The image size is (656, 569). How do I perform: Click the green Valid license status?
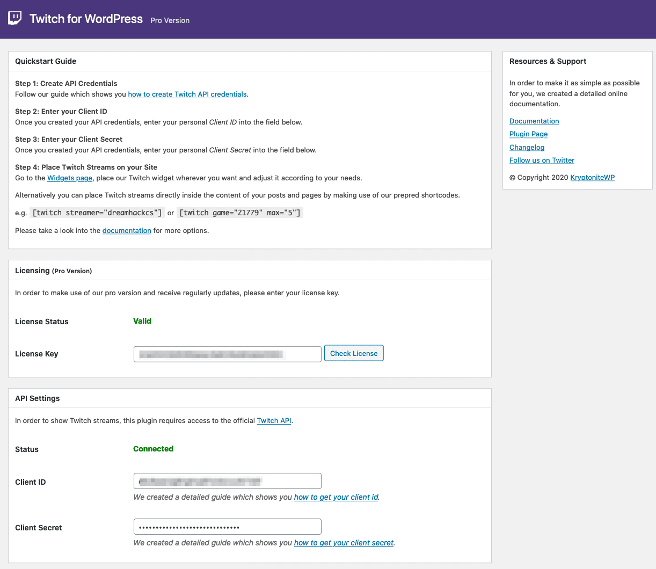(x=142, y=321)
